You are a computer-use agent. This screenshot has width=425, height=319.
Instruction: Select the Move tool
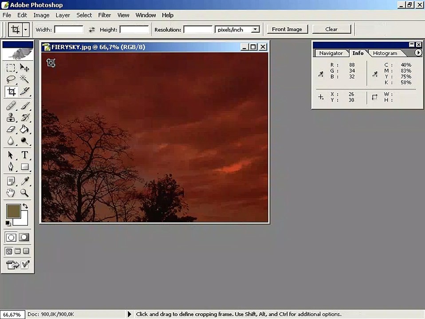24,68
